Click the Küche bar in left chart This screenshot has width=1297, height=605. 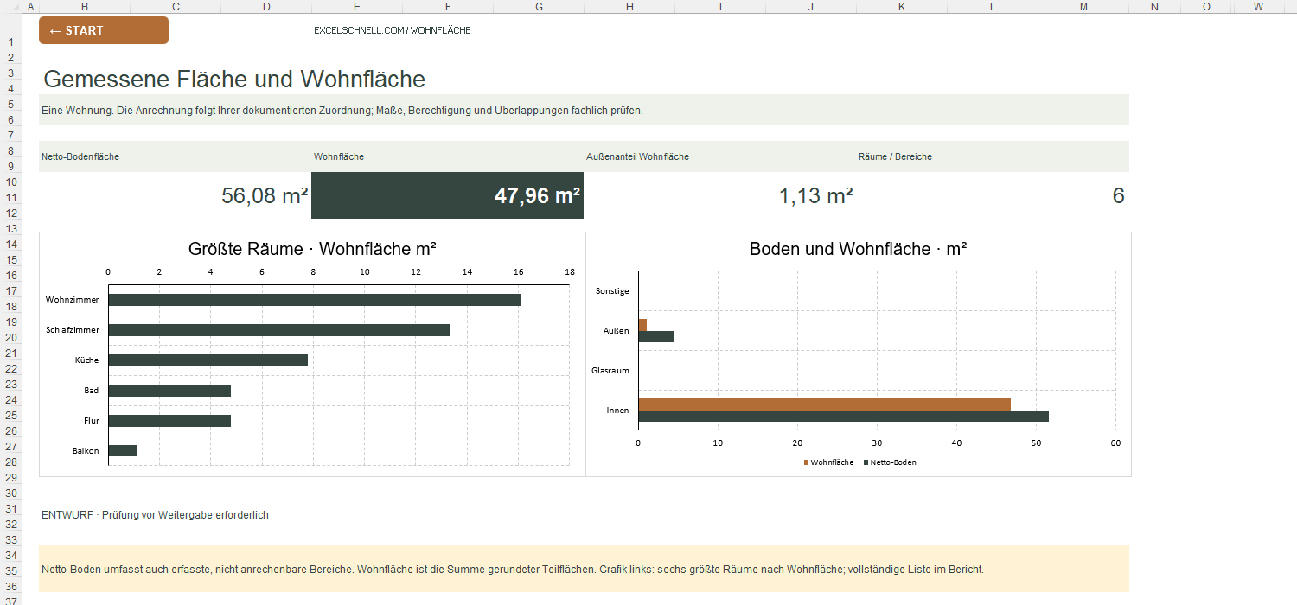click(x=208, y=360)
